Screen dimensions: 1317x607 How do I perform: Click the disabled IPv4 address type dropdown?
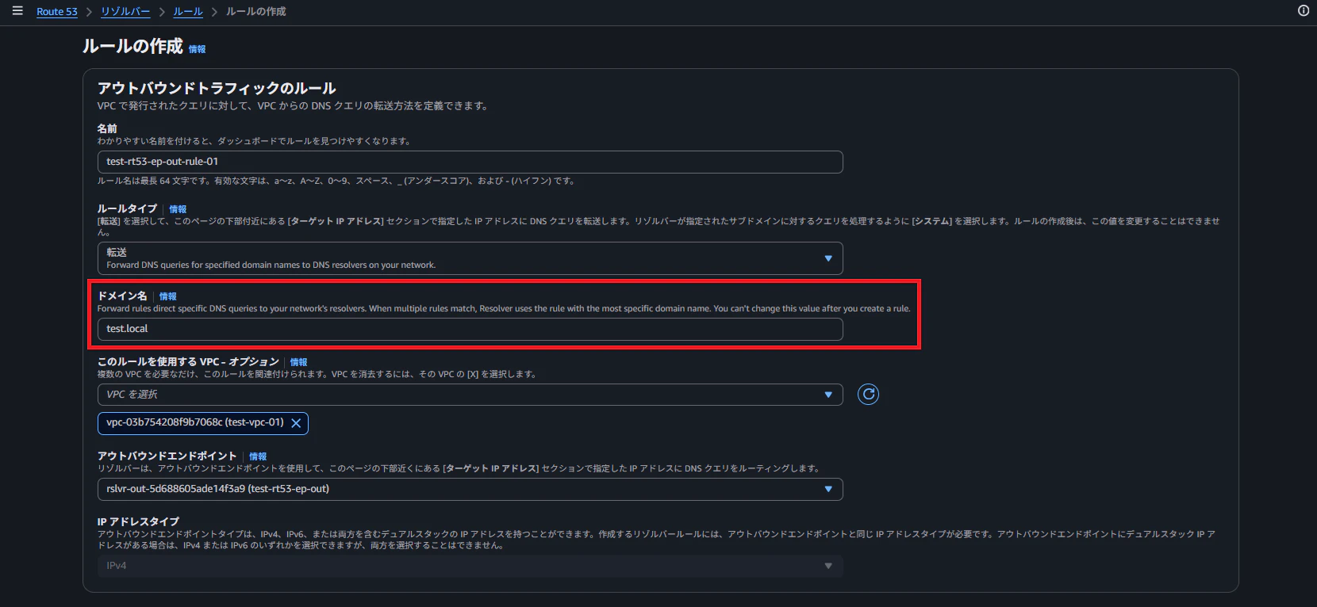click(x=470, y=566)
